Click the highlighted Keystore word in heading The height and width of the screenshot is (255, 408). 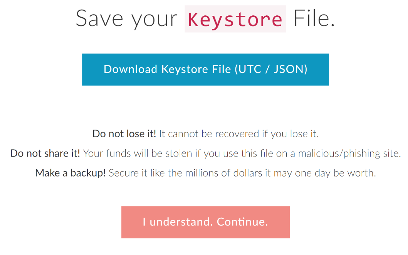235,19
